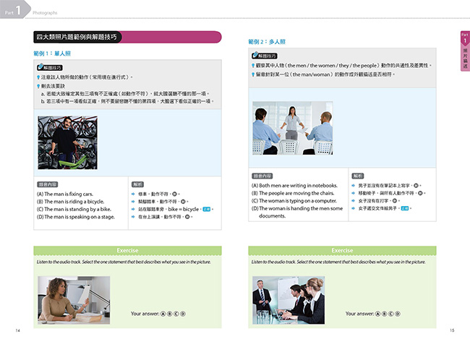Click the arrow bullet before 騎腳踏車・動作不符
This screenshot has height=347, width=470.
(133, 202)
